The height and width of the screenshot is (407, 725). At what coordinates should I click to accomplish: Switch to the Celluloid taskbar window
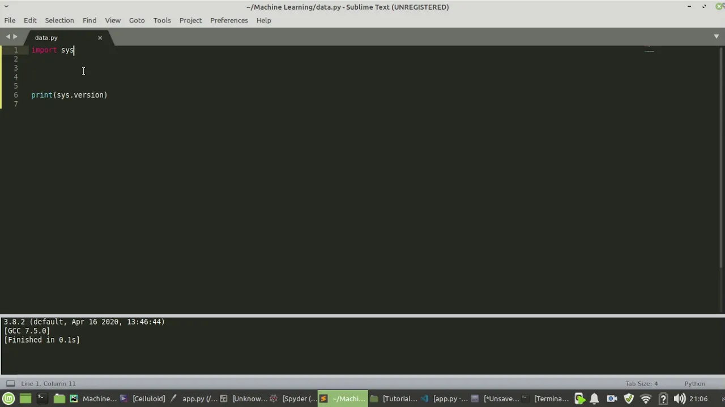coord(143,399)
